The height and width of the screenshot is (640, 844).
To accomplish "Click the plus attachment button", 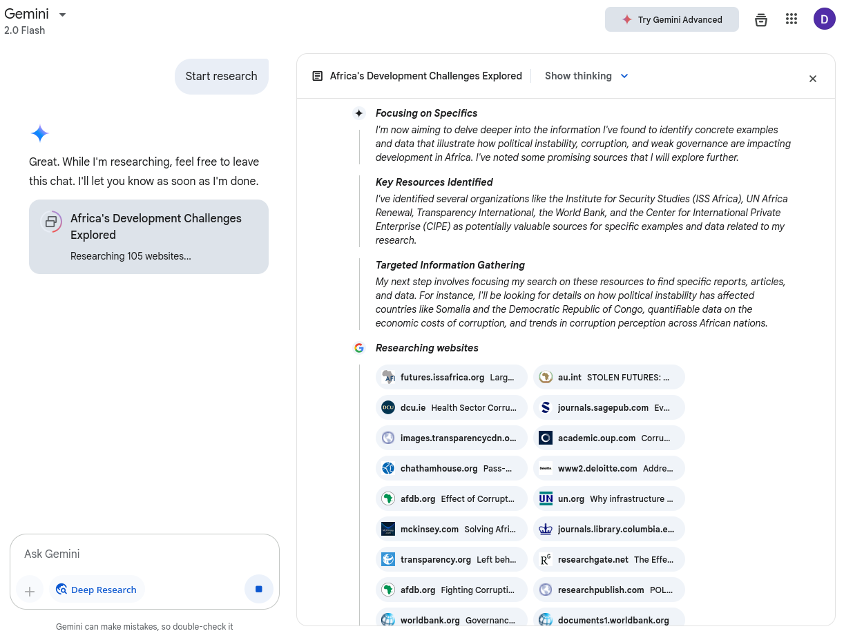I will [x=30, y=590].
